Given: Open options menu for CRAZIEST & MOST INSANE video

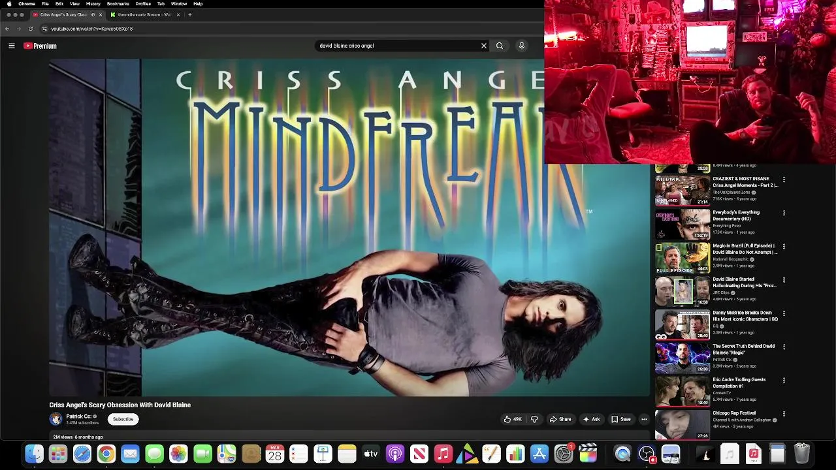Looking at the screenshot, I should tap(784, 180).
